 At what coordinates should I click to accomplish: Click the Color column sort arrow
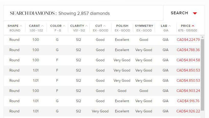point(64,26)
